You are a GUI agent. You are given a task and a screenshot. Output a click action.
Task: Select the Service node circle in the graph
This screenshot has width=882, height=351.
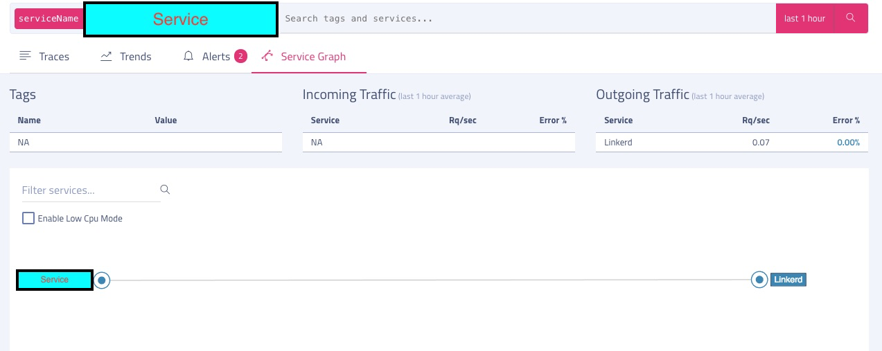point(102,280)
